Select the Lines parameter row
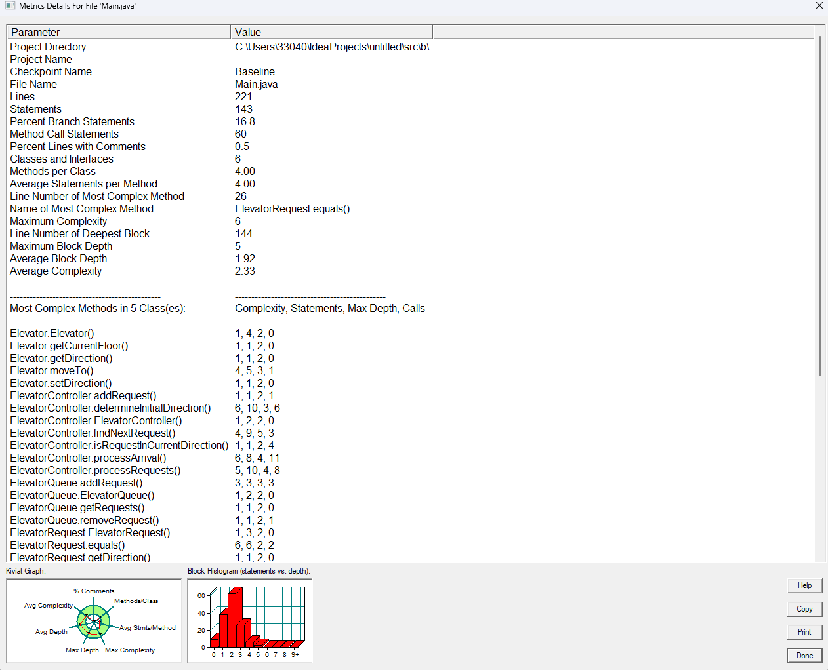 pos(220,97)
